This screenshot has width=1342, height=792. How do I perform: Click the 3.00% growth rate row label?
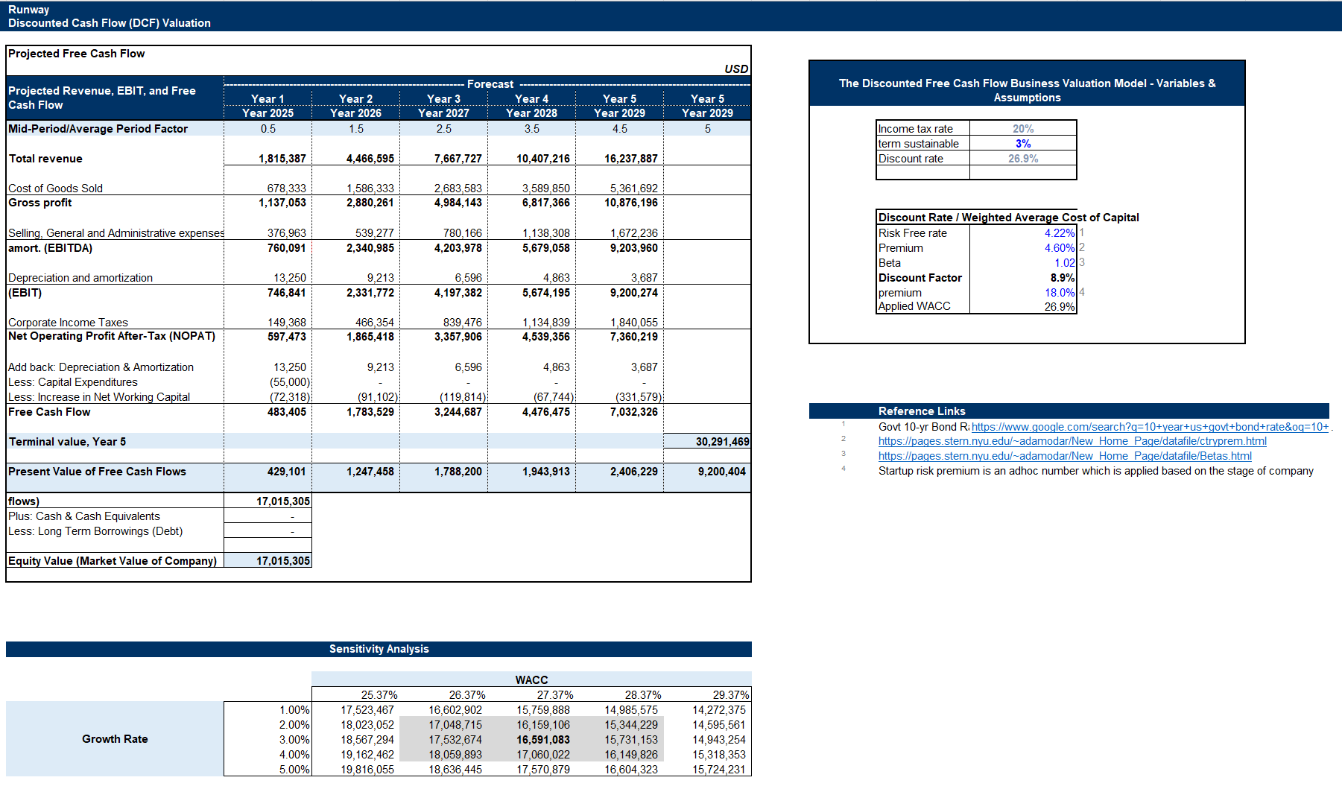tap(294, 740)
